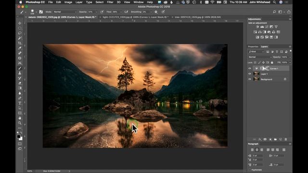Hide the Background layer
This screenshot has width=308, height=173.
tap(250, 79)
